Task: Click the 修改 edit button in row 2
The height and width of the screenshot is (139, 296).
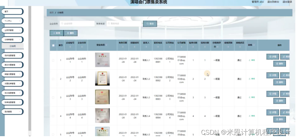Action: pyautogui.click(x=285, y=75)
